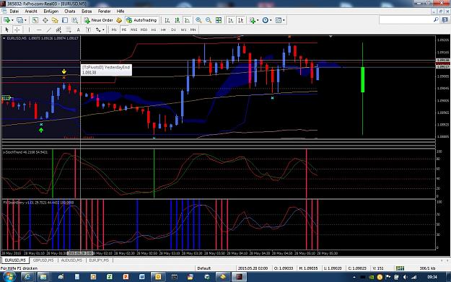Switch to the M1 timeframe
451x282 pixels.
[x=114, y=30]
